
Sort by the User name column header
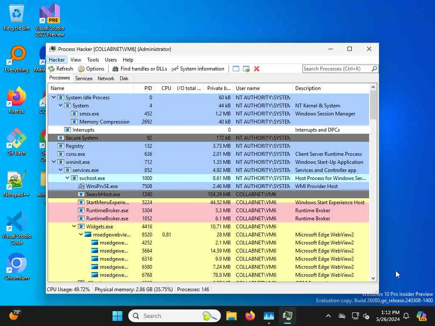click(x=263, y=88)
